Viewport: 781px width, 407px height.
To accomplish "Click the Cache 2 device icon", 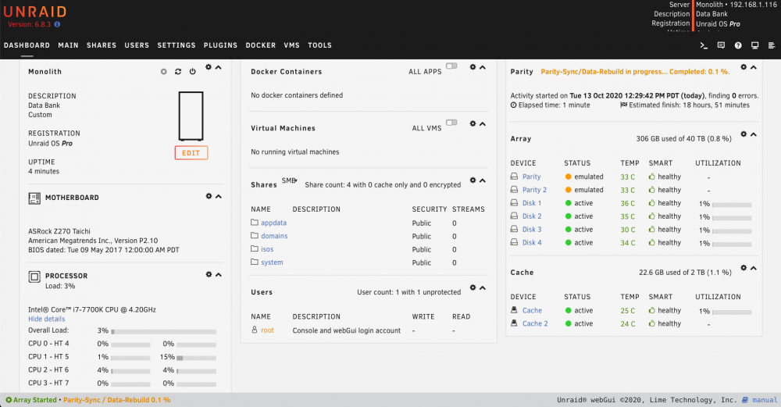I will click(x=514, y=323).
